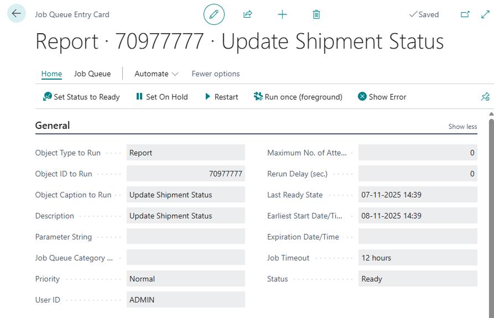Image resolution: width=494 pixels, height=318 pixels.
Task: Click Show Error action
Action: coord(382,97)
